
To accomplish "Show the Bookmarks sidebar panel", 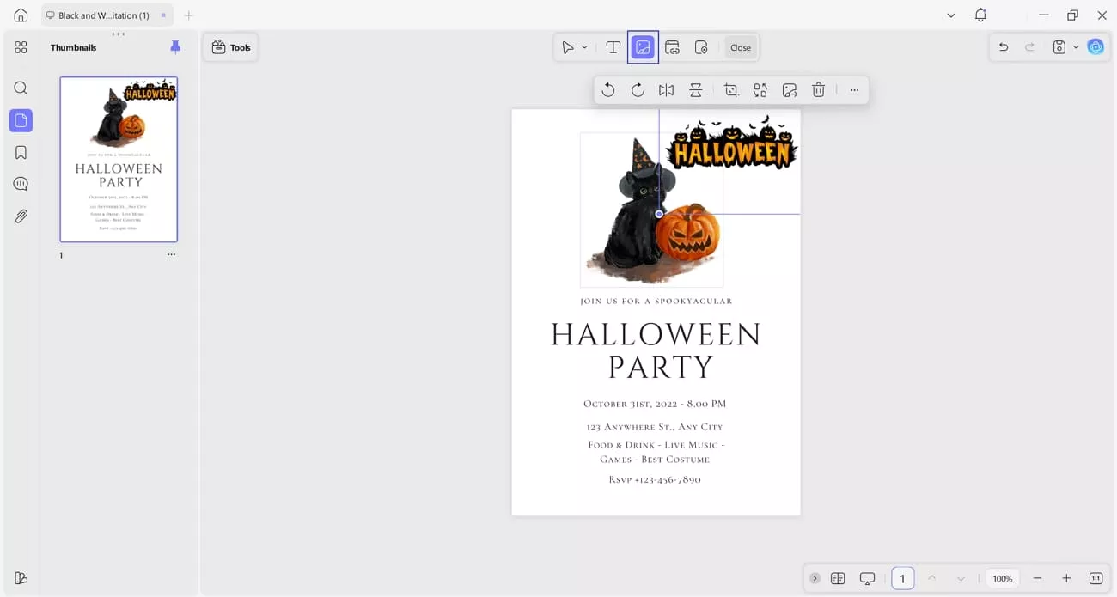I will pos(21,151).
